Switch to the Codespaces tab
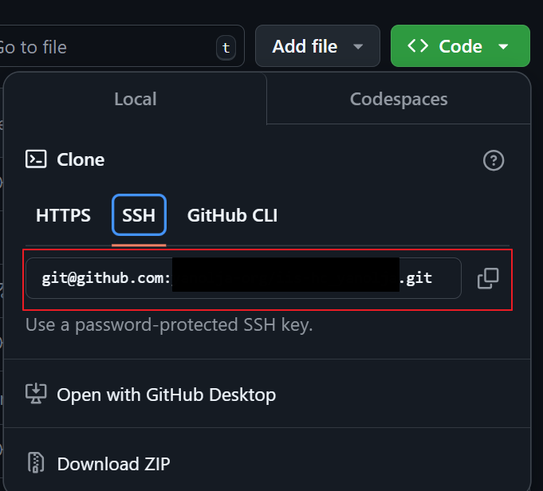The width and height of the screenshot is (543, 491). 399,99
